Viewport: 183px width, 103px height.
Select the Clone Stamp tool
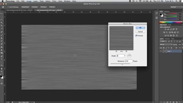pos(2,38)
